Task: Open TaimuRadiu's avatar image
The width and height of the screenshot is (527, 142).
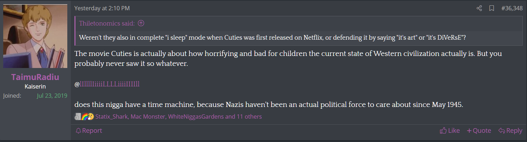Action: click(x=35, y=36)
